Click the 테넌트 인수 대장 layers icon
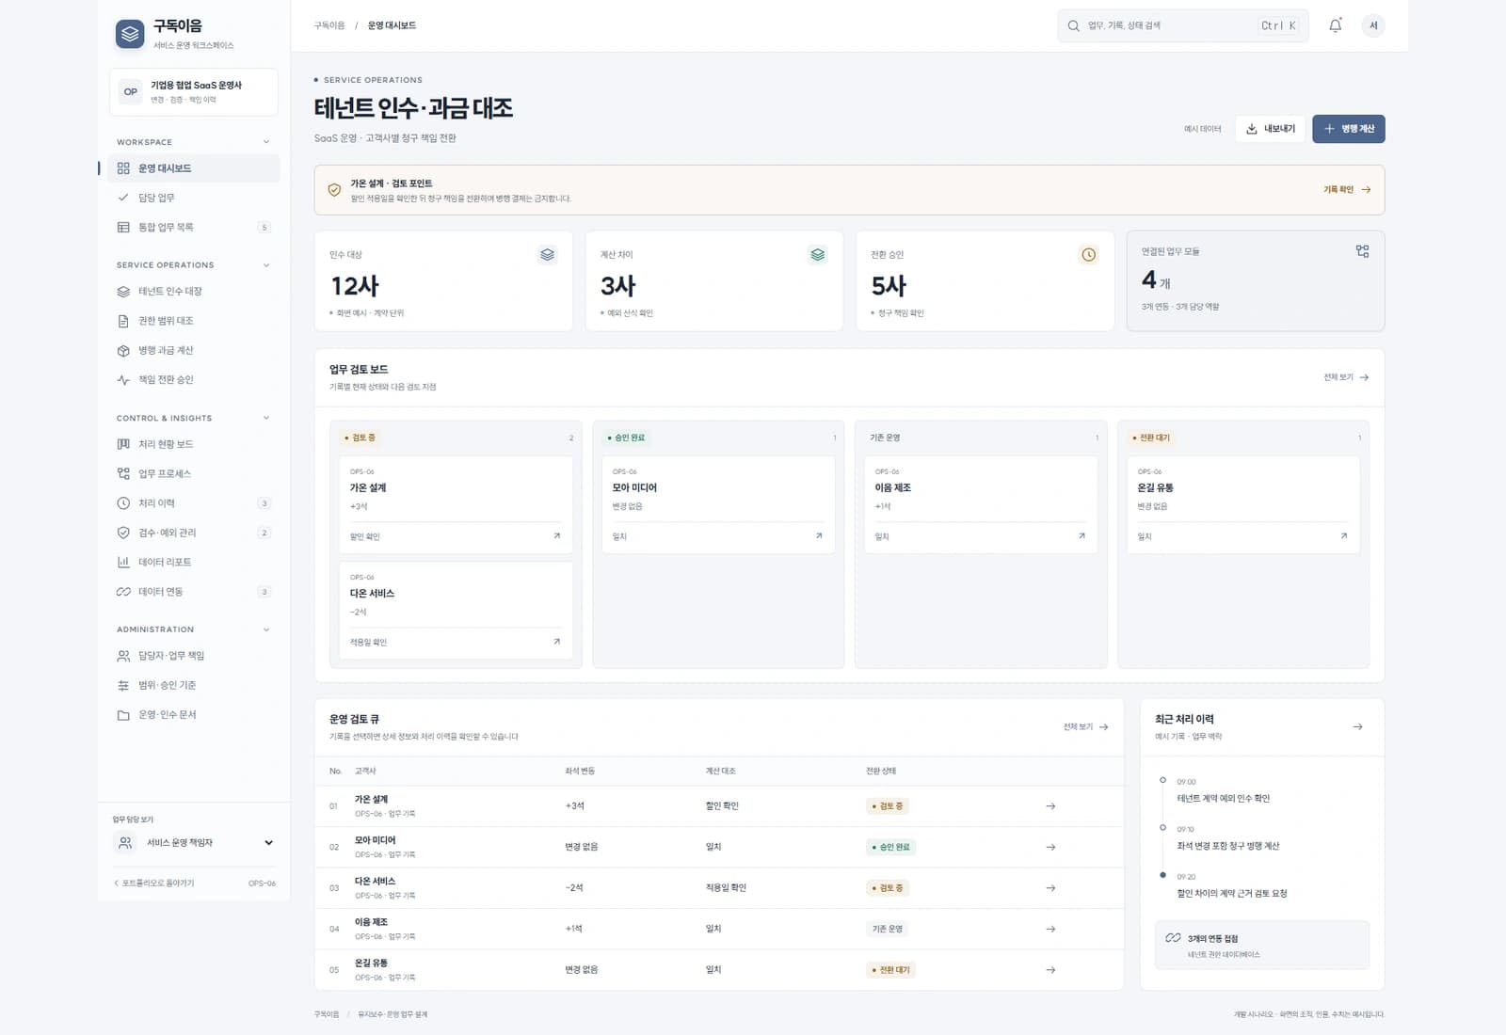The image size is (1506, 1035). [x=123, y=292]
